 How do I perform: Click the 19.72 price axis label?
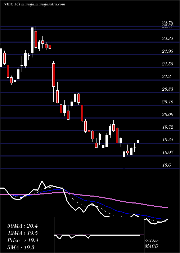point(168,127)
